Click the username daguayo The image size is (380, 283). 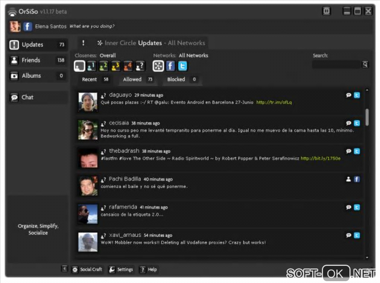(120, 95)
